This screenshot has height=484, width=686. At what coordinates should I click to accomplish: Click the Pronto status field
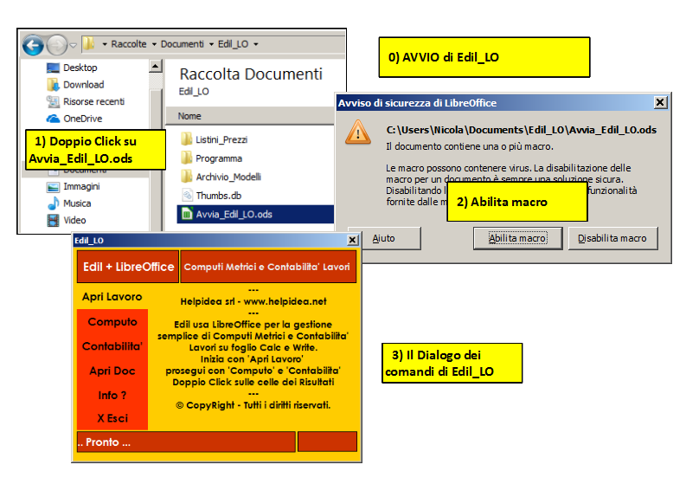(x=186, y=442)
